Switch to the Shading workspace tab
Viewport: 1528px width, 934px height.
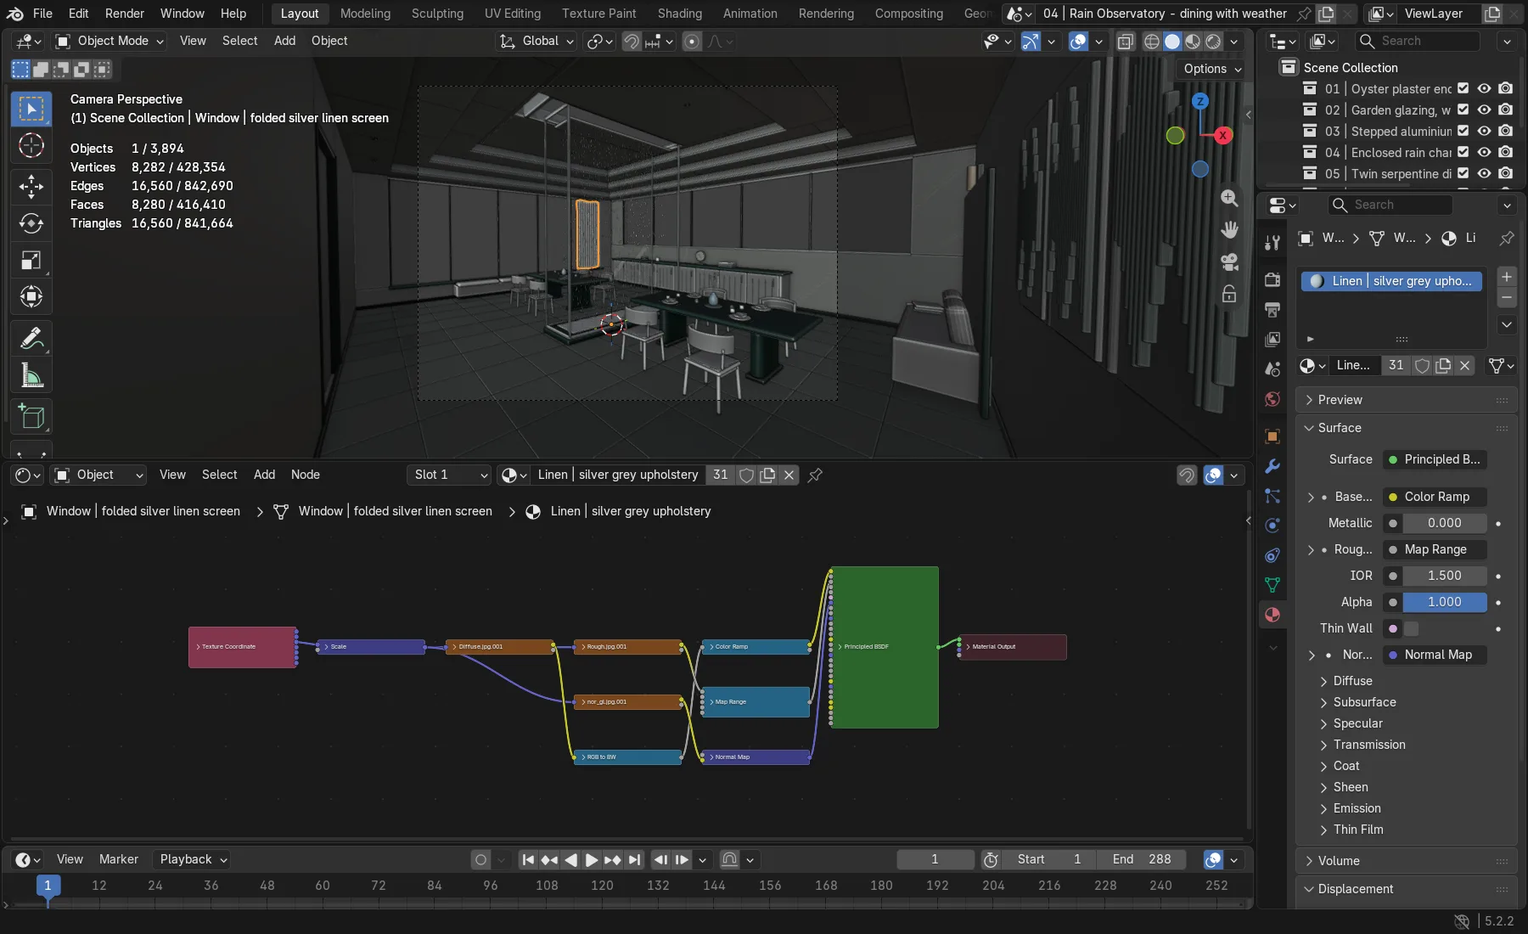pos(679,14)
